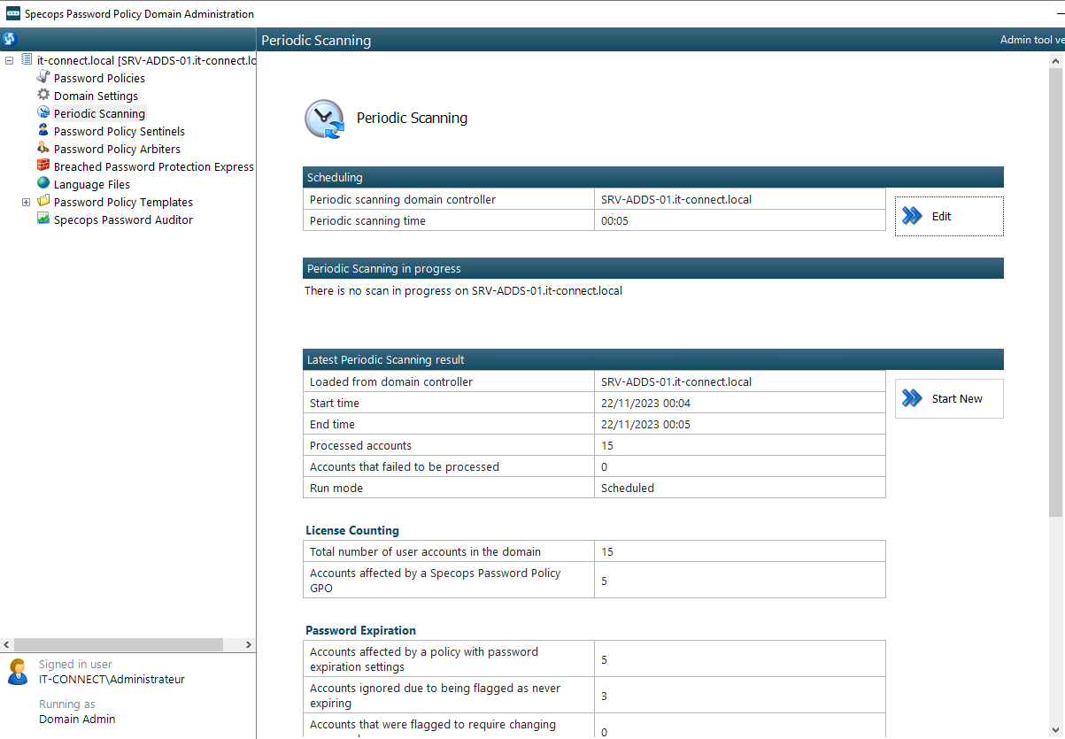Image resolution: width=1065 pixels, height=739 pixels.
Task: Click Loaded from domain controller label
Action: (x=391, y=381)
